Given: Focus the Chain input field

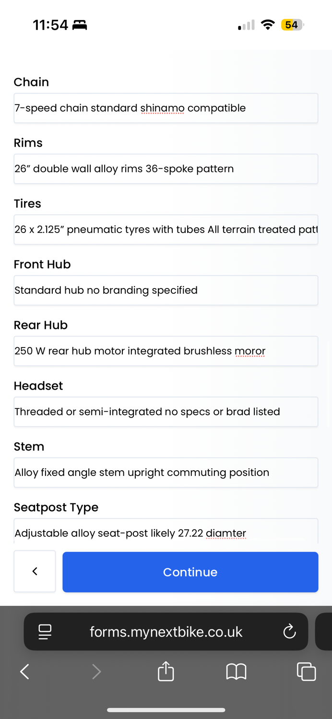Looking at the screenshot, I should coord(166,108).
